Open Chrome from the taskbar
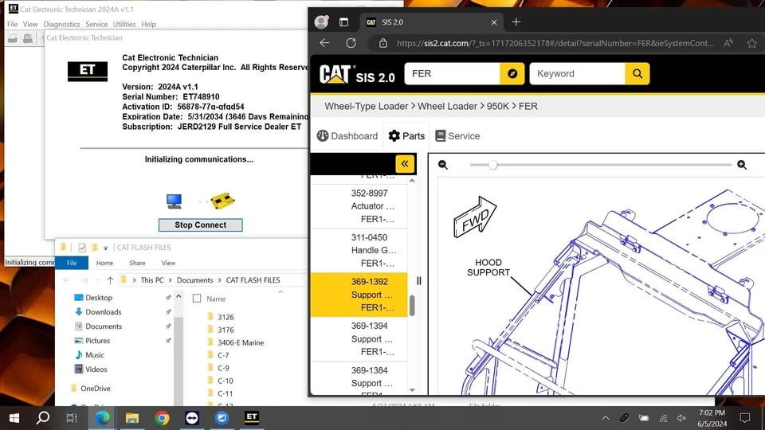 pyautogui.click(x=162, y=418)
